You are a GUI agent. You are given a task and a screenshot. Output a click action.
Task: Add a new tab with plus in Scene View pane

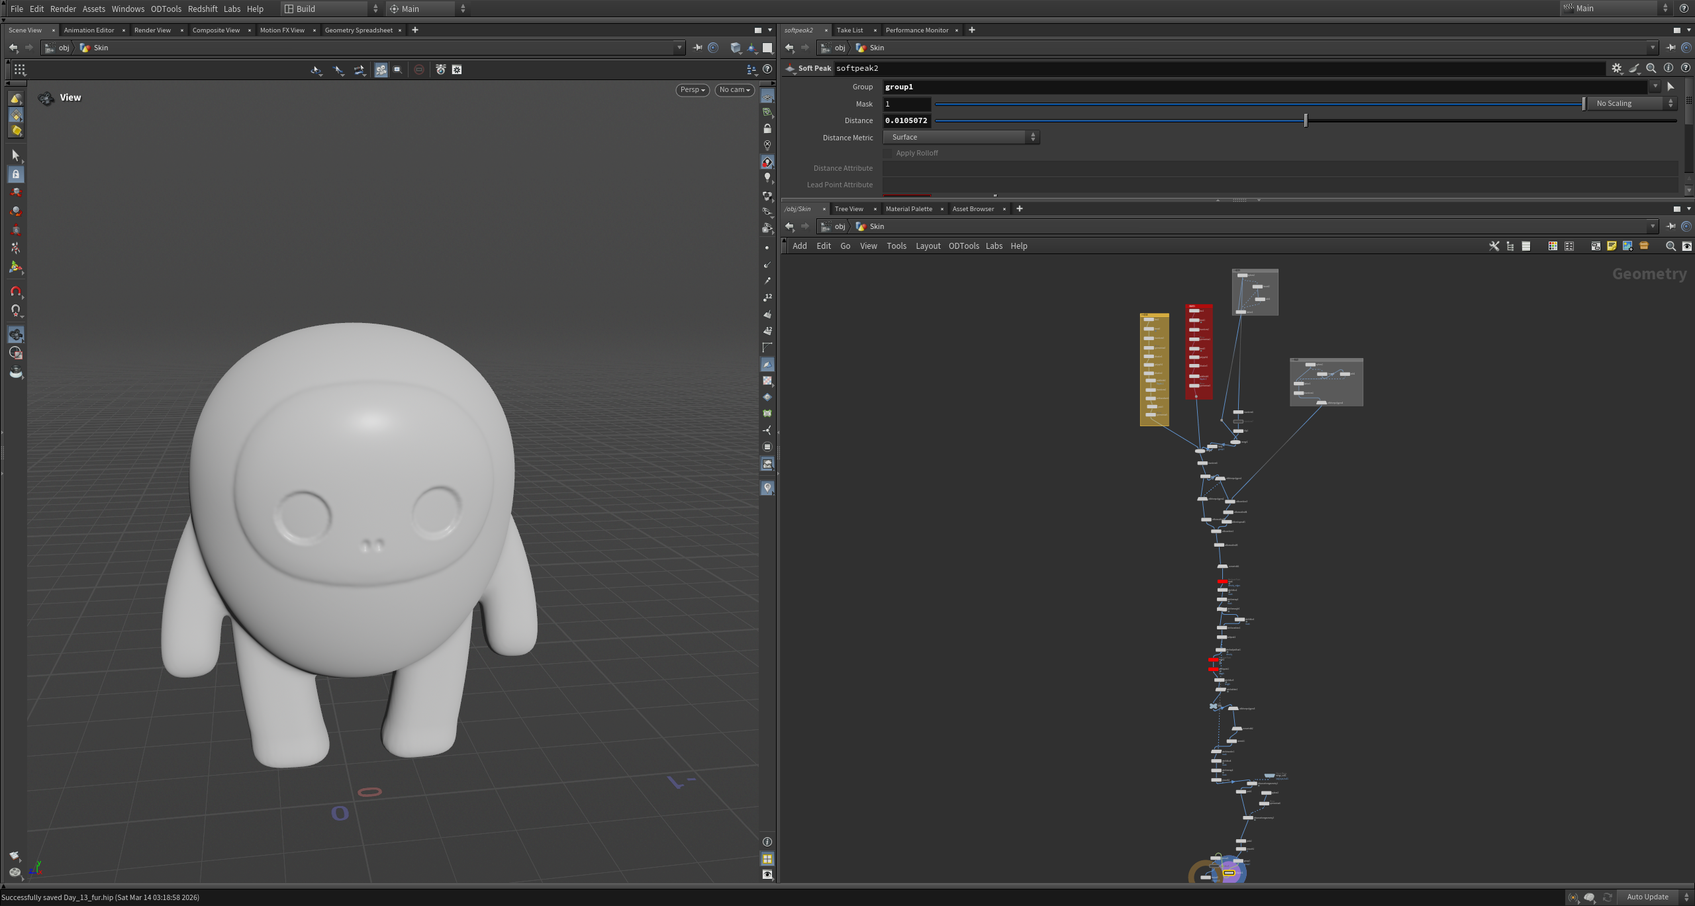(x=415, y=30)
